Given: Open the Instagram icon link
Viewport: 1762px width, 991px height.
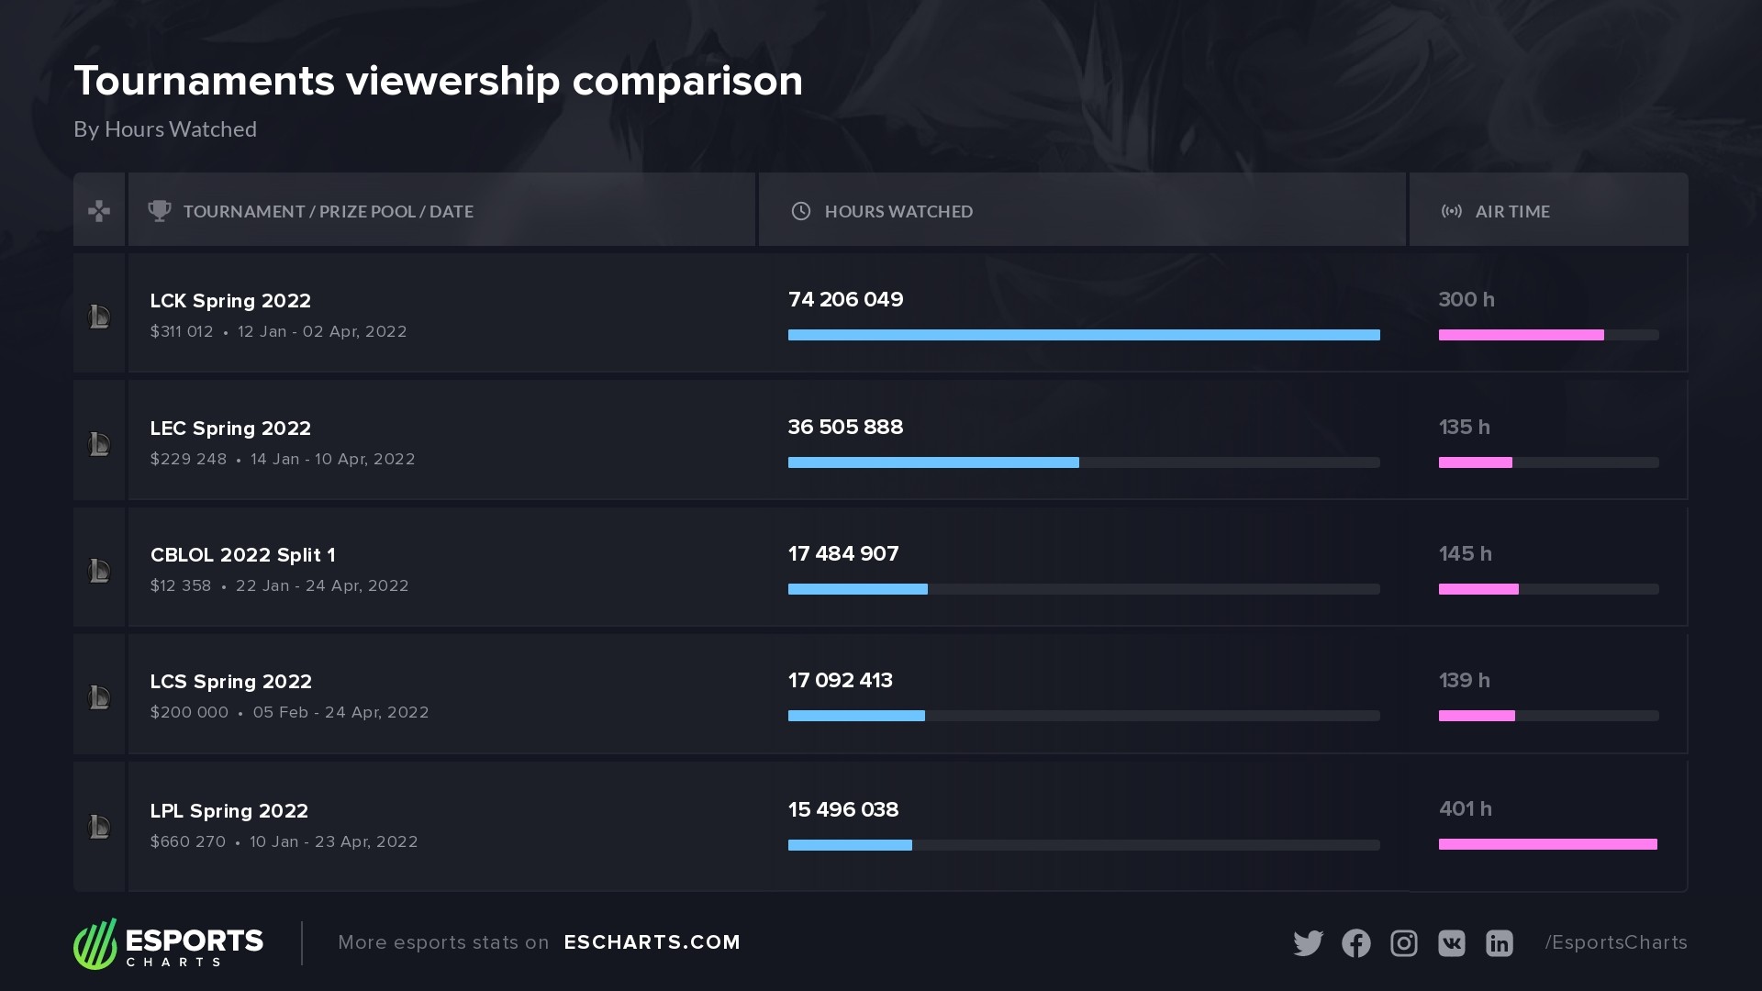Looking at the screenshot, I should (x=1403, y=943).
